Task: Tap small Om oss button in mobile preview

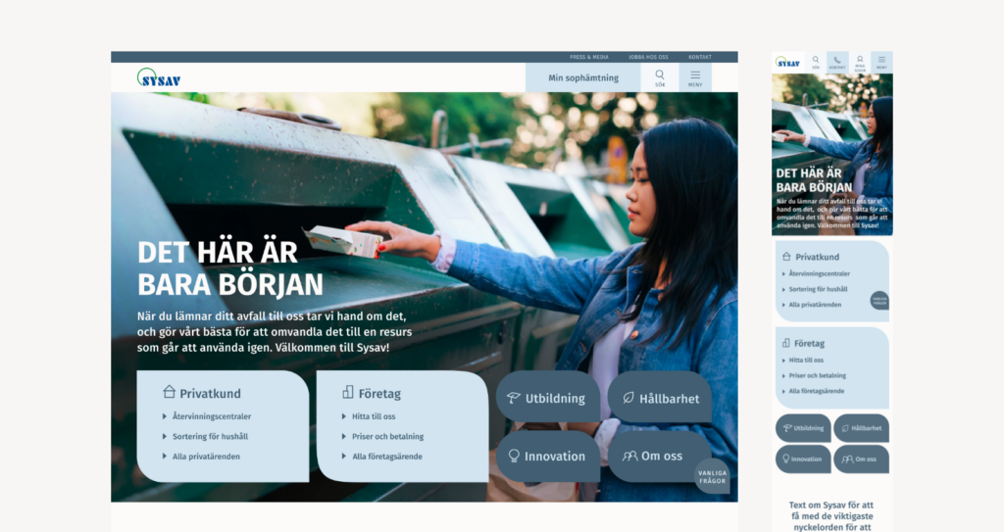Action: 861,459
